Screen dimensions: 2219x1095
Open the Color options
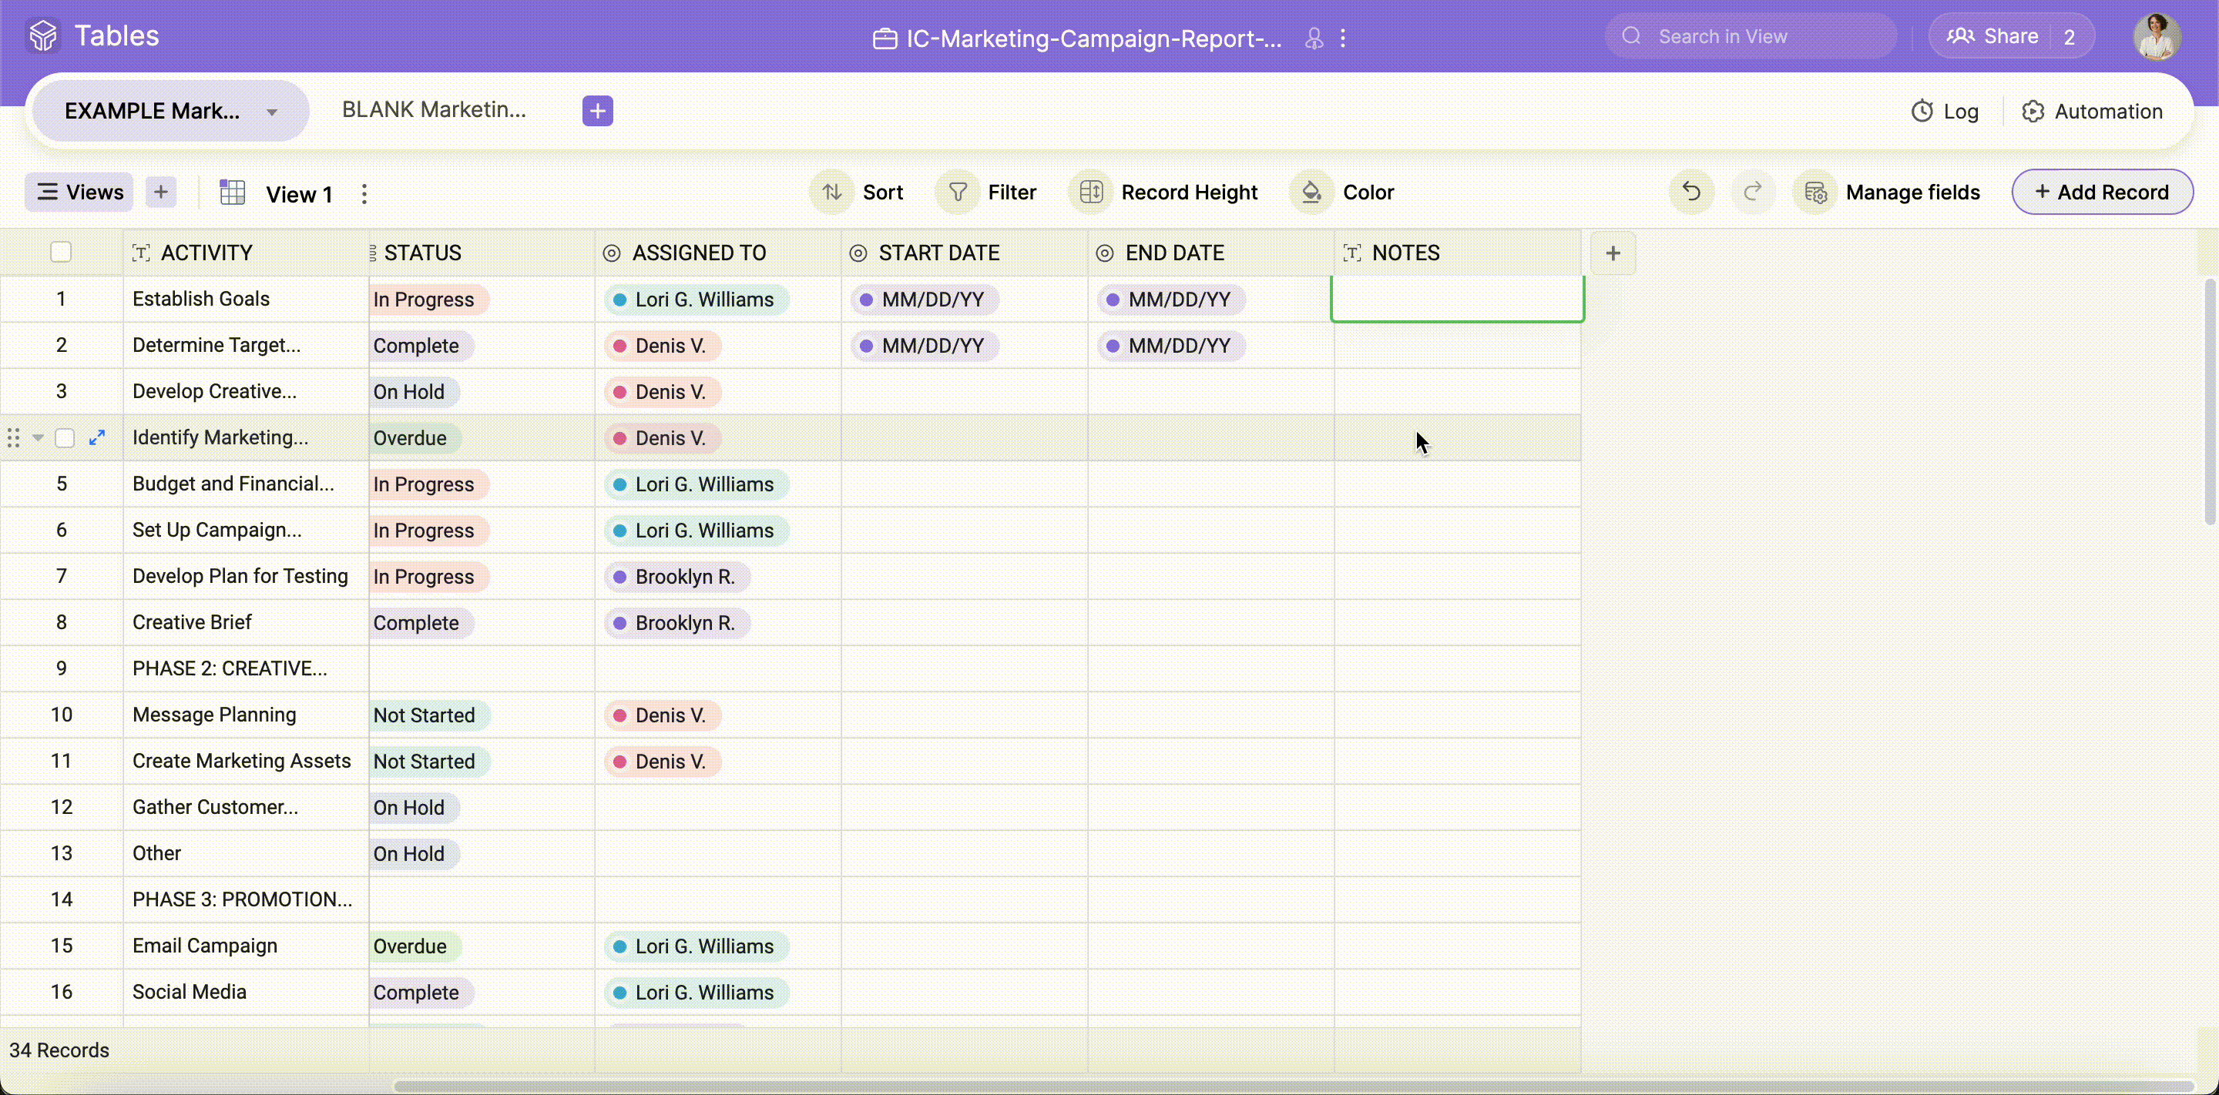click(1346, 192)
